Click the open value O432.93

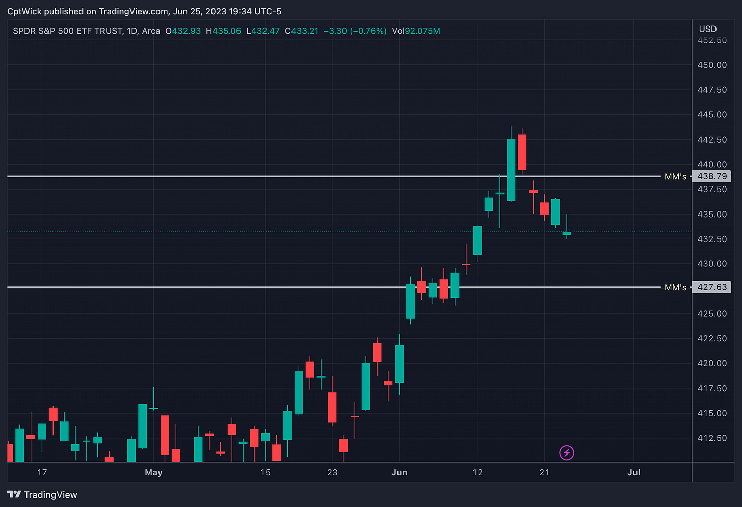pyautogui.click(x=183, y=31)
